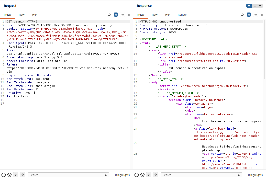This screenshot has height=180, width=266.
Task: Click the Content-Length response header
Action: pos(158,32)
